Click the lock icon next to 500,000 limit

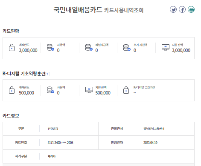12,90
